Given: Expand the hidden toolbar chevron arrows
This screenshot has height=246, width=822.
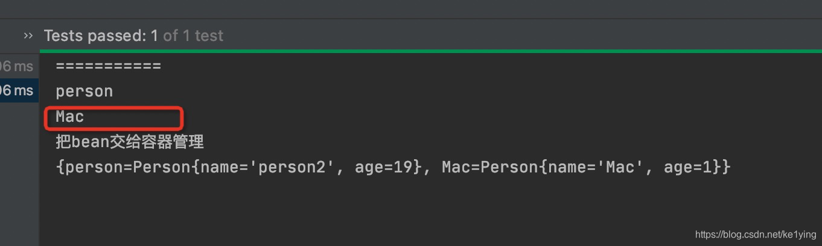Looking at the screenshot, I should click(x=28, y=36).
